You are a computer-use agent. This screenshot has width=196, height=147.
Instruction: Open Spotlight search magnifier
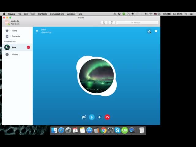(x=186, y=14)
